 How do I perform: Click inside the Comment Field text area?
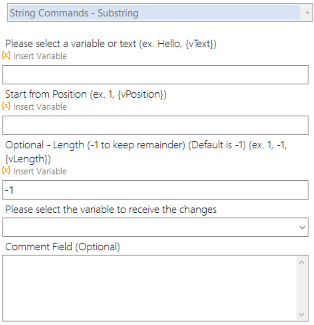(x=149, y=288)
